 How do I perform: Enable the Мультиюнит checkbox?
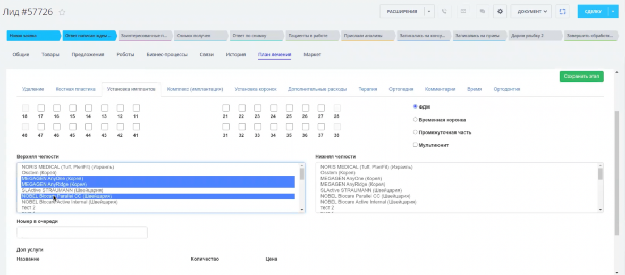click(x=415, y=145)
